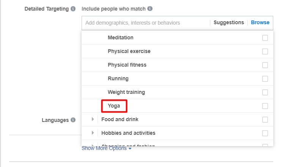Click the Add demographics, interests or behaviors field

[146, 23]
